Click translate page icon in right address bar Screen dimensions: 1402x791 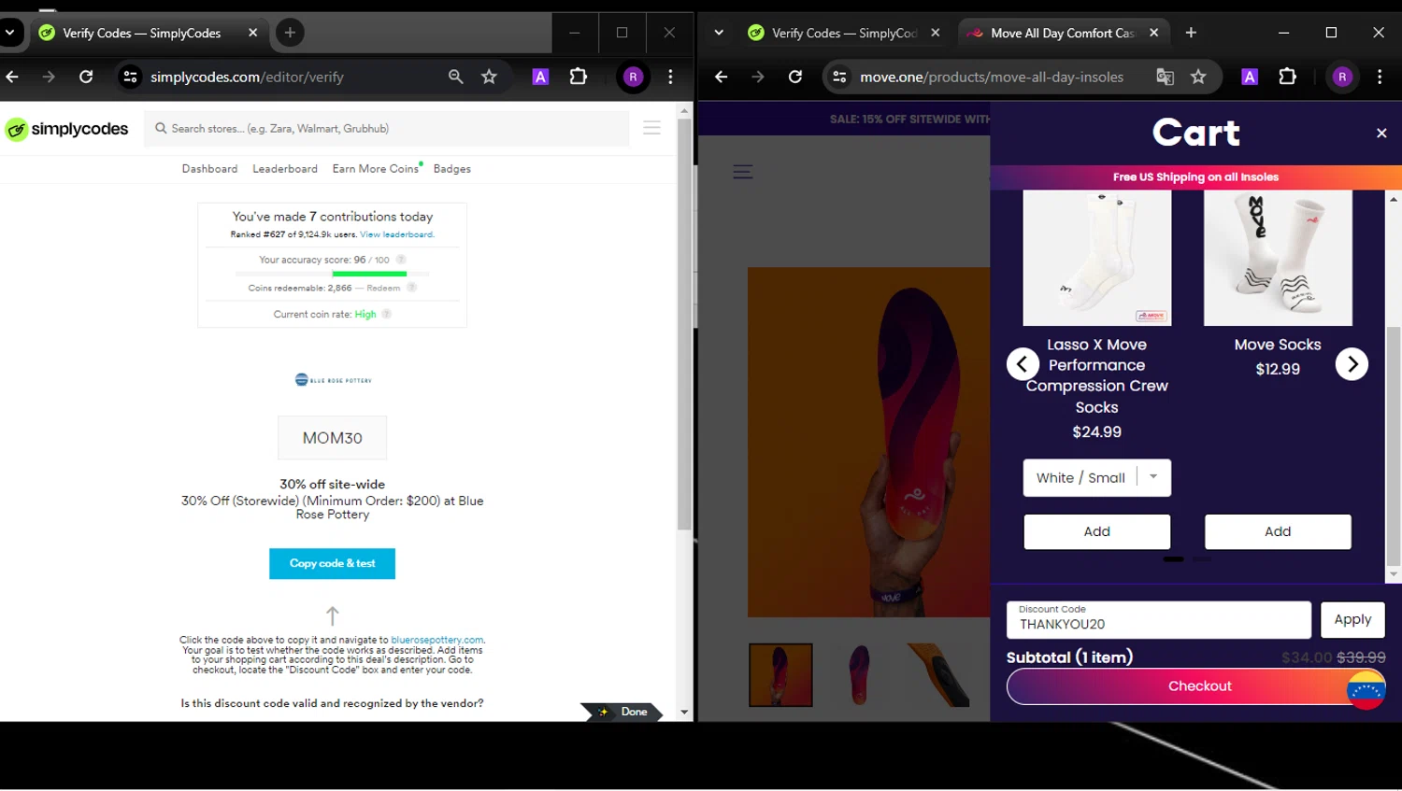(1165, 77)
